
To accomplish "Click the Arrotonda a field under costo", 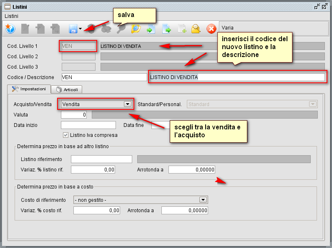I will click(185, 211).
